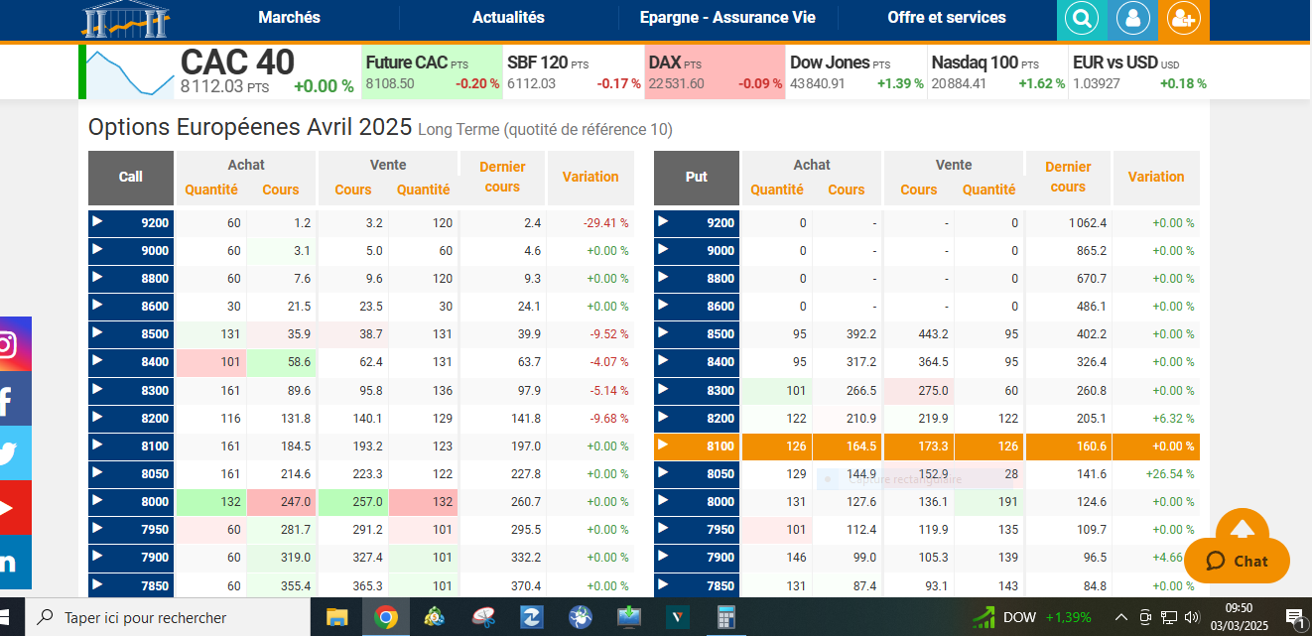The height and width of the screenshot is (636, 1312).
Task: Open the search magnifier in the header
Action: pos(1081,18)
